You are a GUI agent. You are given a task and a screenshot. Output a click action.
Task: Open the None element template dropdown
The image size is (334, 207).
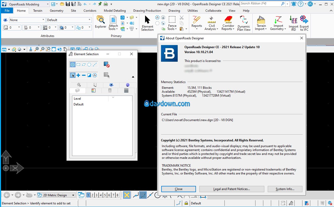tap(27, 20)
